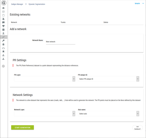
Task: Go to Galigeo Manager breadcrumb
Action: (x=17, y=4)
